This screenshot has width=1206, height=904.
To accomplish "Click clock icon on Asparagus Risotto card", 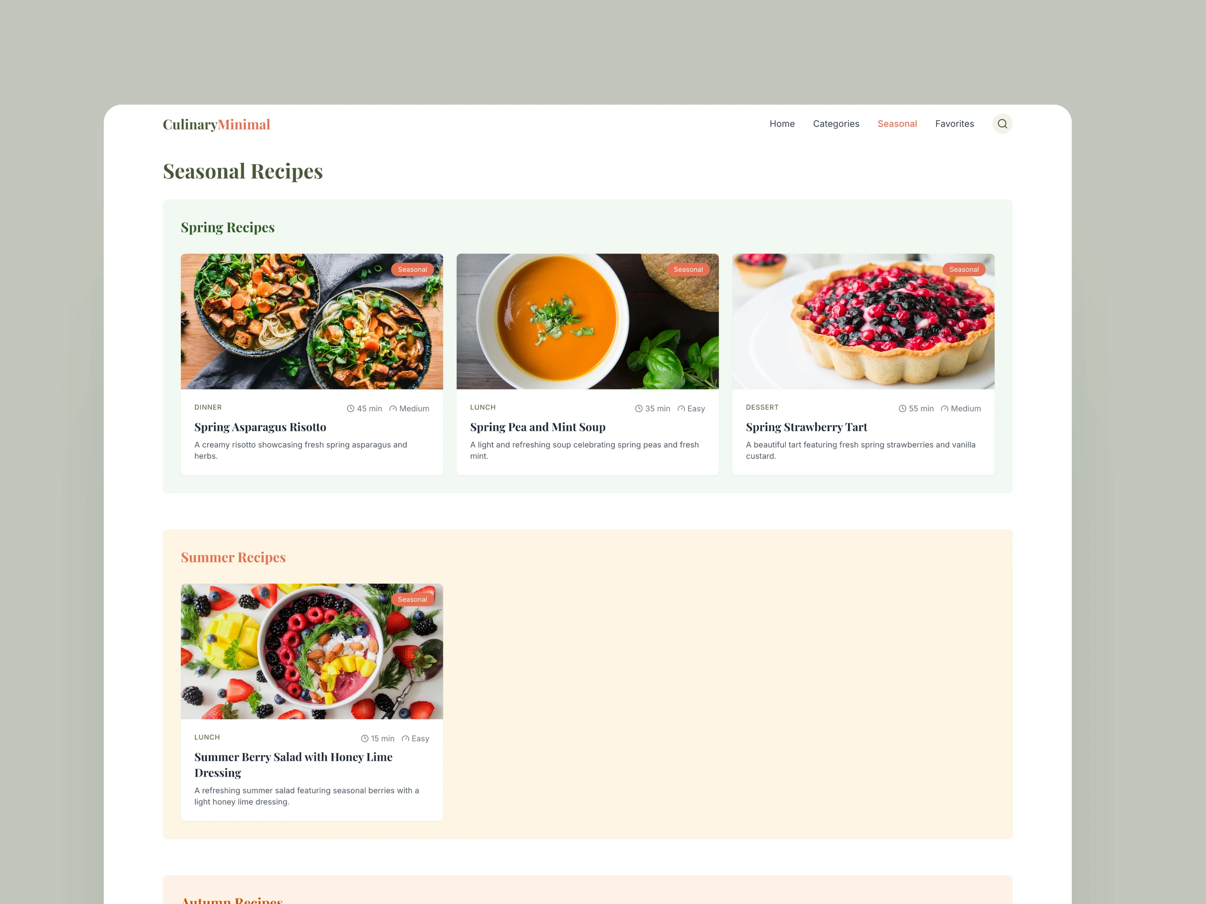I will tap(350, 409).
